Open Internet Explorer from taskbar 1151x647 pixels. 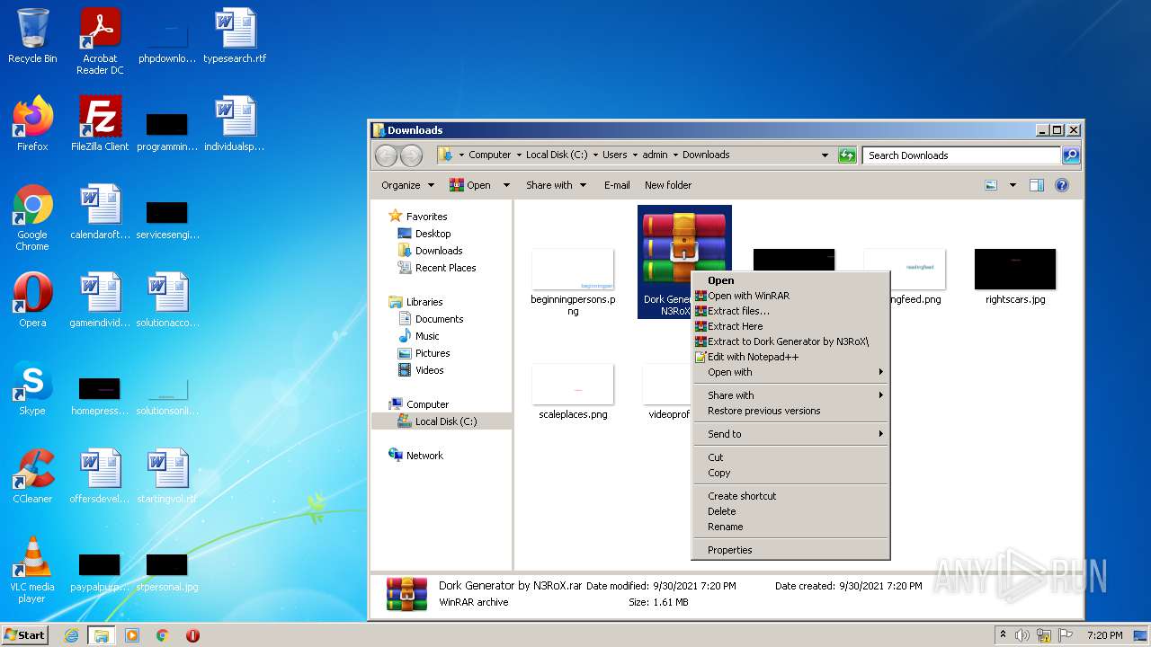(71, 635)
